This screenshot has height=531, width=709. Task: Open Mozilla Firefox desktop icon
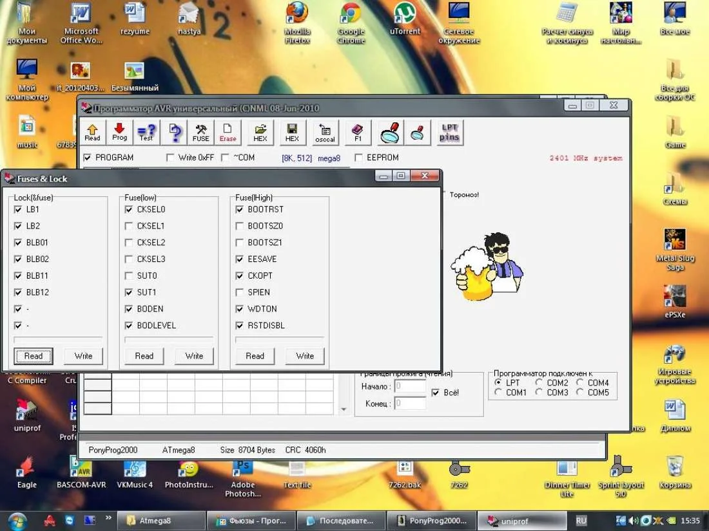tap(297, 23)
